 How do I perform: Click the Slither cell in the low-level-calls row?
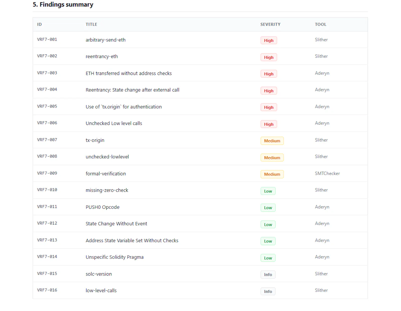[321, 290]
